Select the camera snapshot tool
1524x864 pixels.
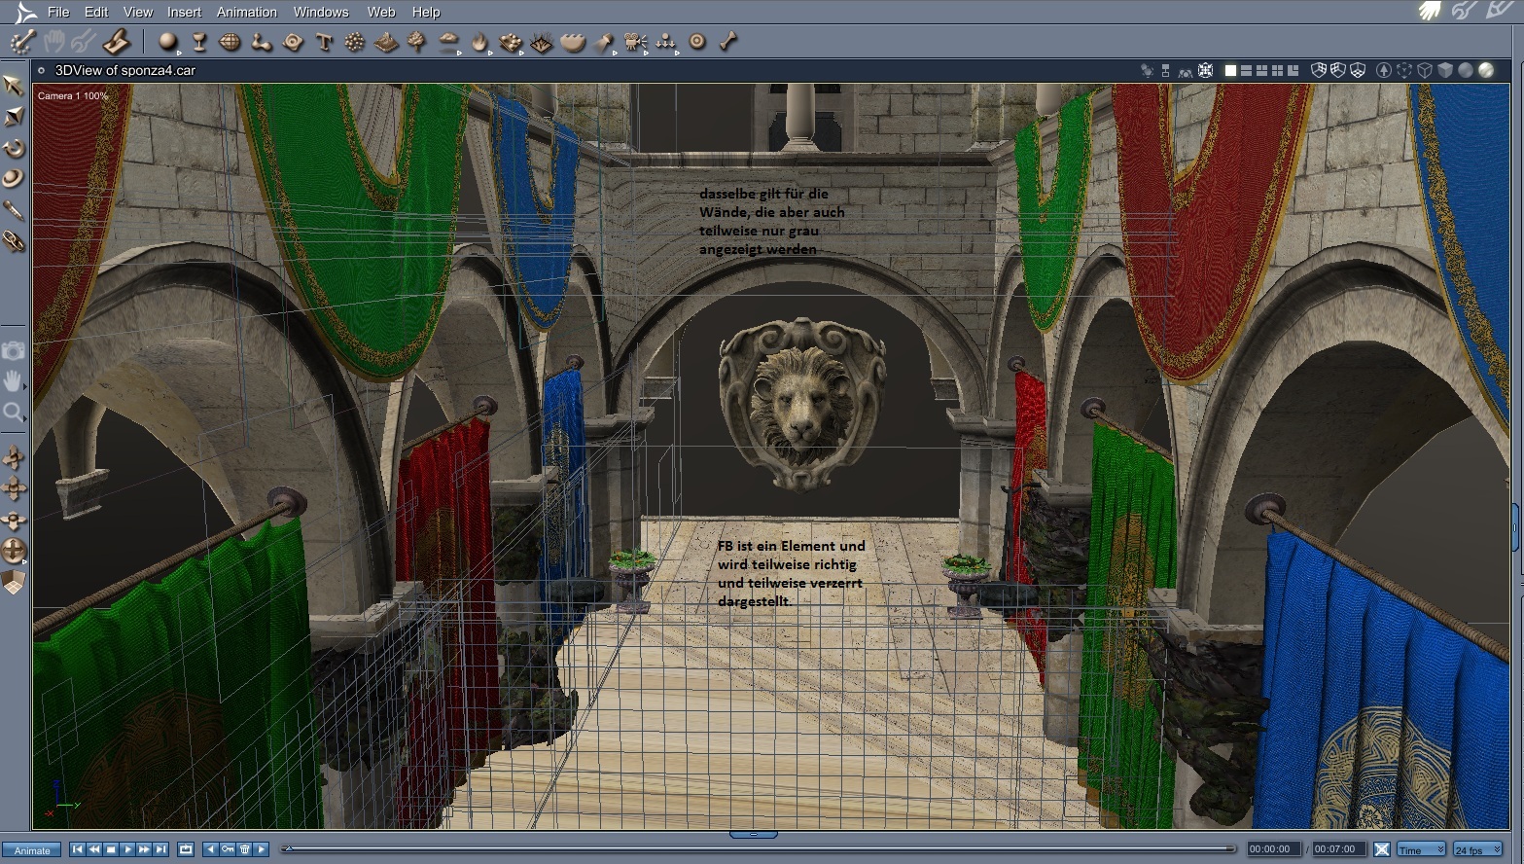click(14, 350)
